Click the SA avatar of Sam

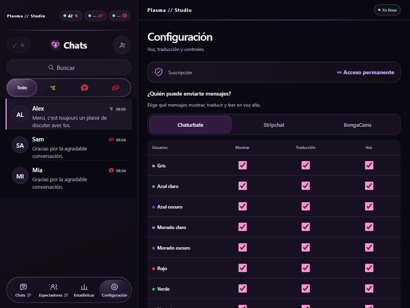pos(20,145)
